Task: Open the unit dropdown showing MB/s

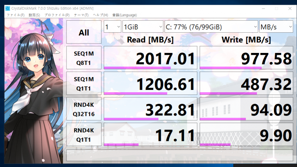Action: (x=276, y=26)
